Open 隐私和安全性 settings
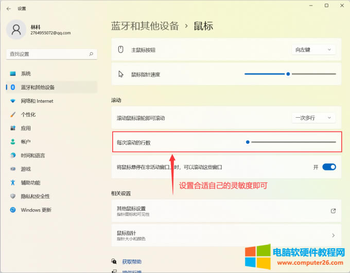350x273 pixels. (x=35, y=196)
